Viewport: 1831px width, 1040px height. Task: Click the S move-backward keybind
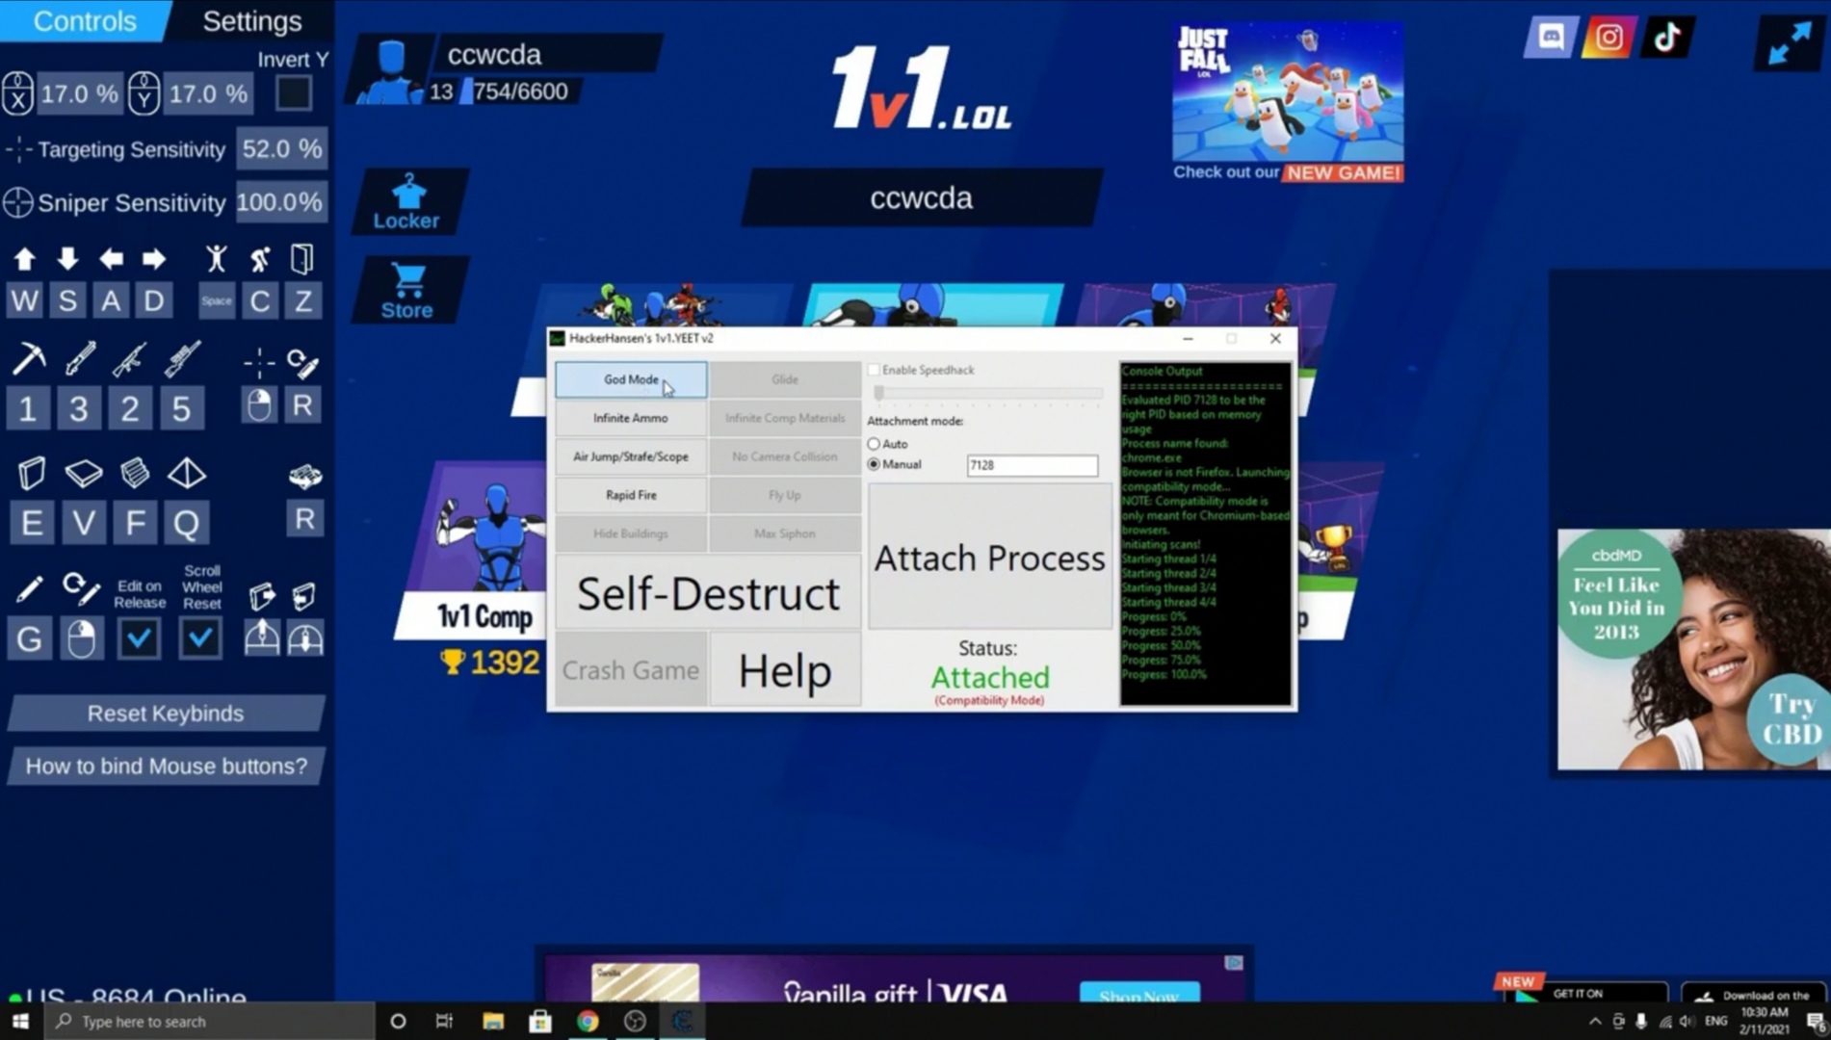coord(67,301)
